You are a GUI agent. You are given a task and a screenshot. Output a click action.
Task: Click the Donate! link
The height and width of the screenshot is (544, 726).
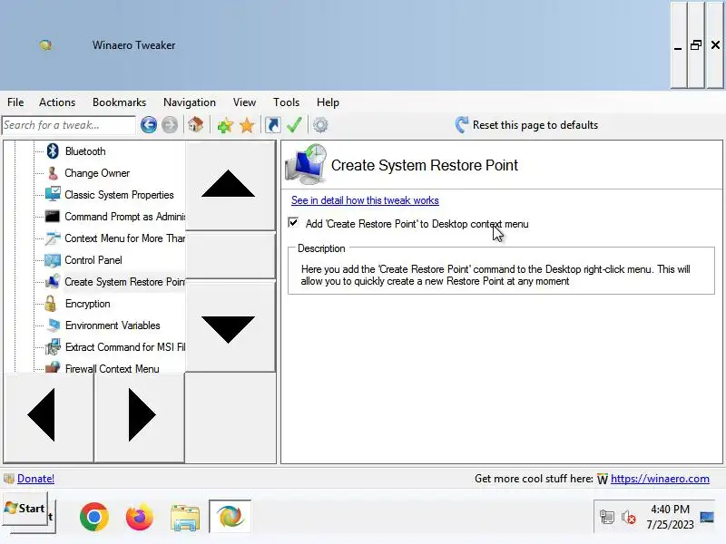click(35, 479)
